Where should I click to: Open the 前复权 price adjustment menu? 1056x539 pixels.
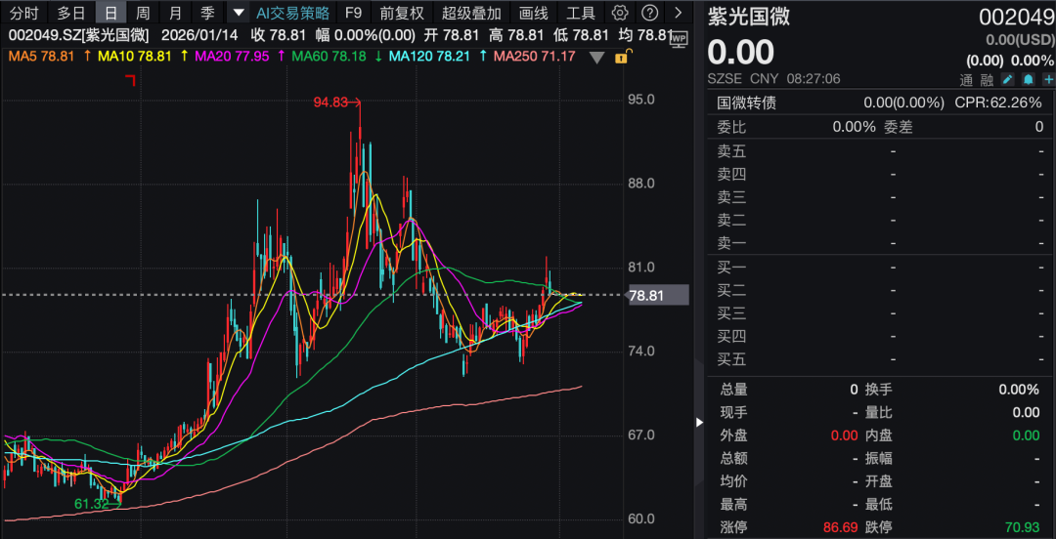pos(402,13)
